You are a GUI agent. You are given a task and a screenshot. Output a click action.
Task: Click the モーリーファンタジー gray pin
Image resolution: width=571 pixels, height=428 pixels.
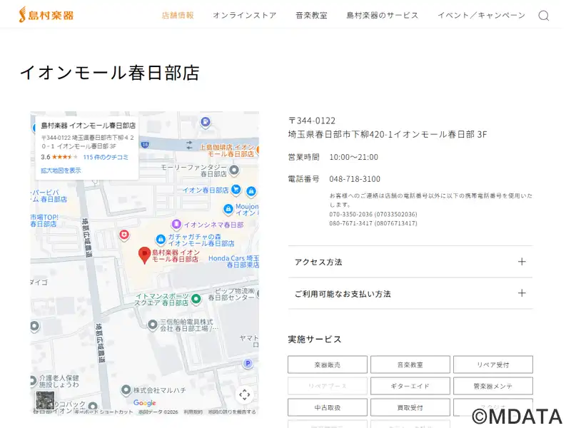pyautogui.click(x=234, y=170)
